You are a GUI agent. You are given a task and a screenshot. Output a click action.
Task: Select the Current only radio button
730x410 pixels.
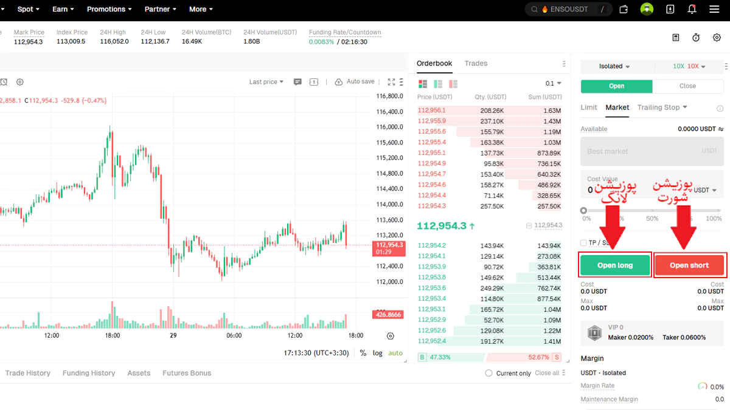point(488,373)
